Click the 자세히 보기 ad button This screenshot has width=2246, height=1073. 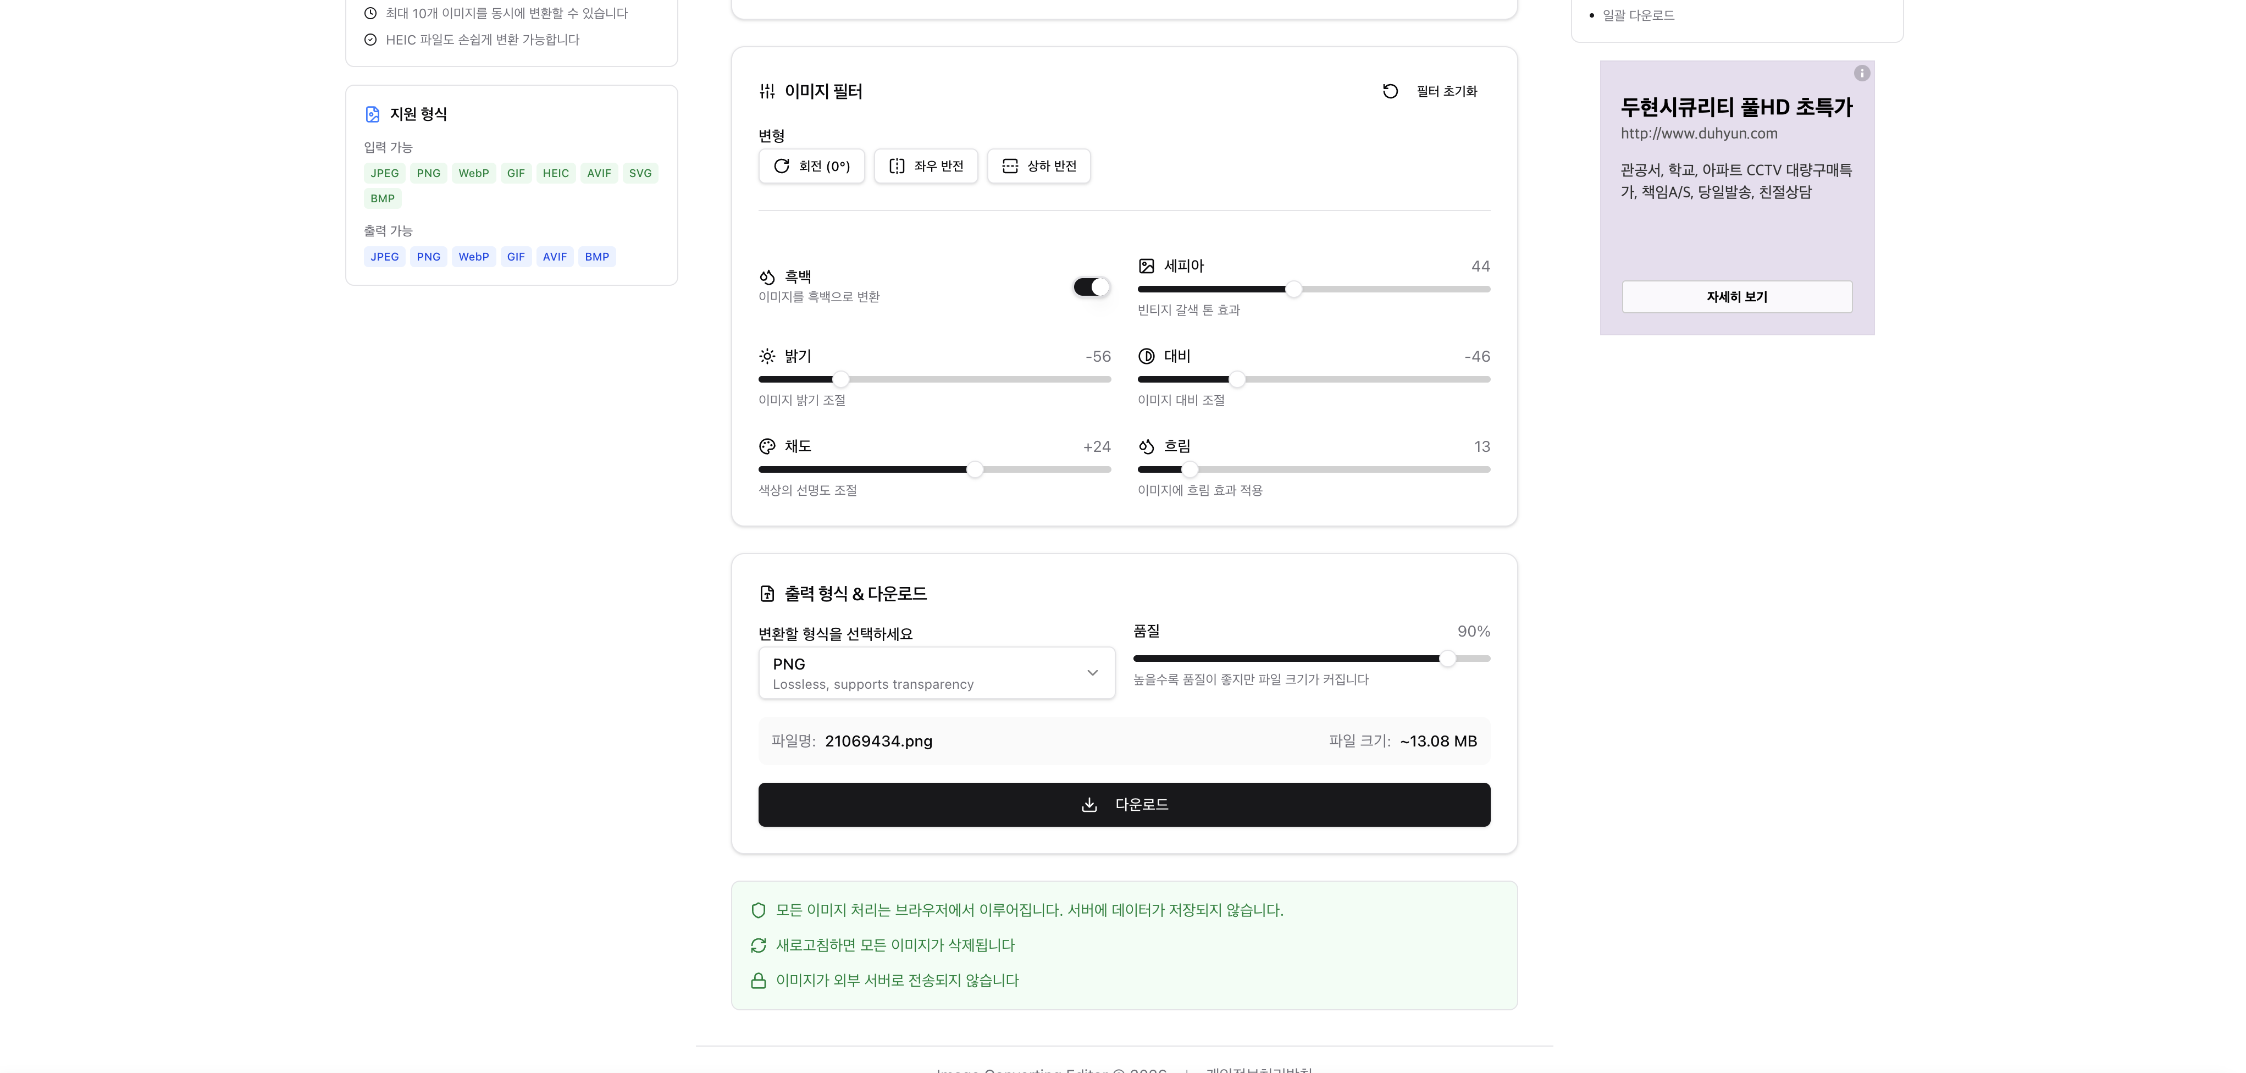[x=1736, y=296]
